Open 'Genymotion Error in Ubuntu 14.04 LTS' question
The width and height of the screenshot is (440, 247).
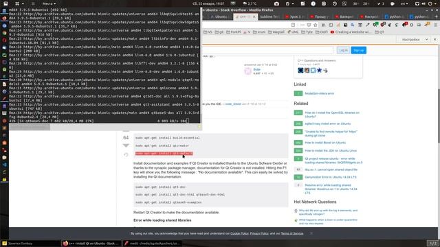(331, 177)
